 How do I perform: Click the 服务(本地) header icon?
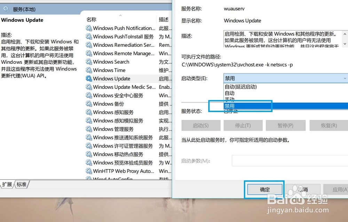[6, 9]
